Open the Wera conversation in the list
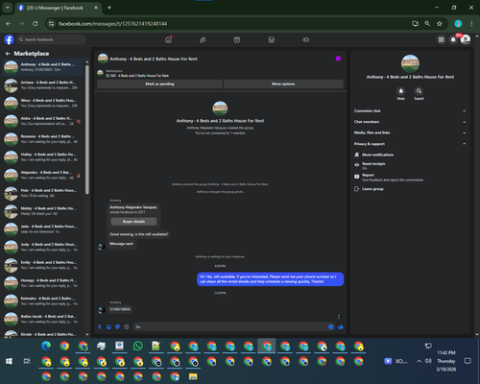The image size is (480, 384). [x=42, y=103]
